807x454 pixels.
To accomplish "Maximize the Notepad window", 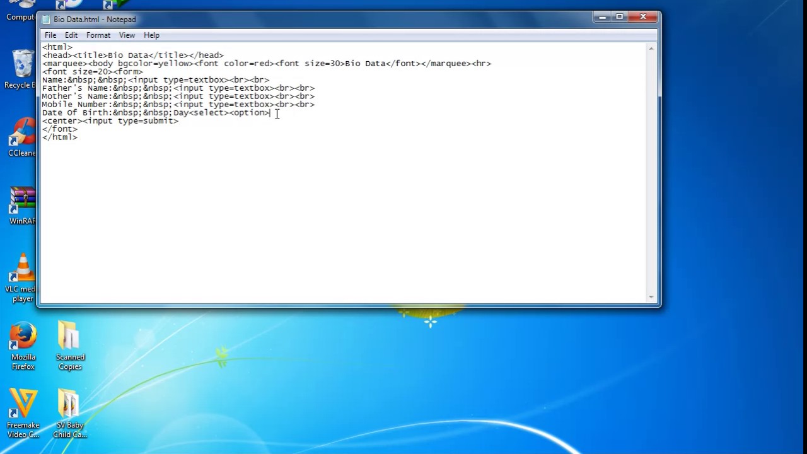I will 620,17.
